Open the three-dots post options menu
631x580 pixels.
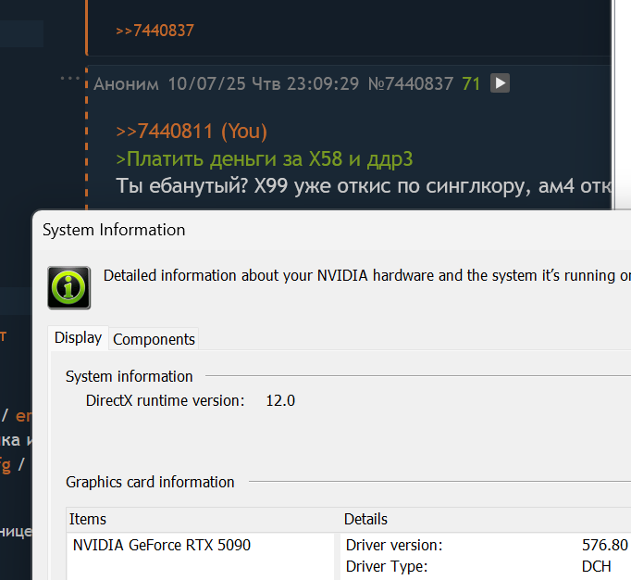click(70, 79)
